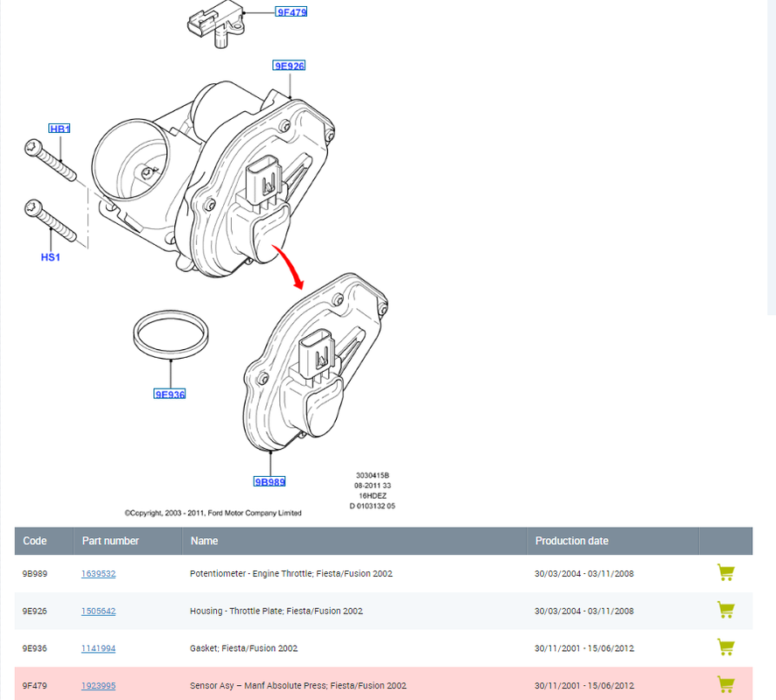The width and height of the screenshot is (776, 700).
Task: Open part number 1923995 link
Action: point(99,686)
